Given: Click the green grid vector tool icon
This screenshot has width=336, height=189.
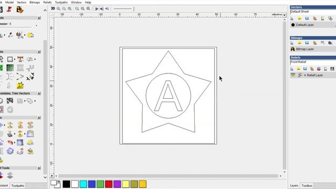Looking at the screenshot, I should coord(10,68).
